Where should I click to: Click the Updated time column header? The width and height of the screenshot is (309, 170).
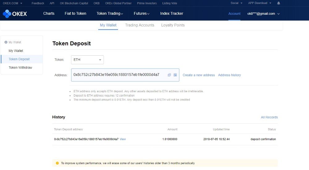point(221,129)
